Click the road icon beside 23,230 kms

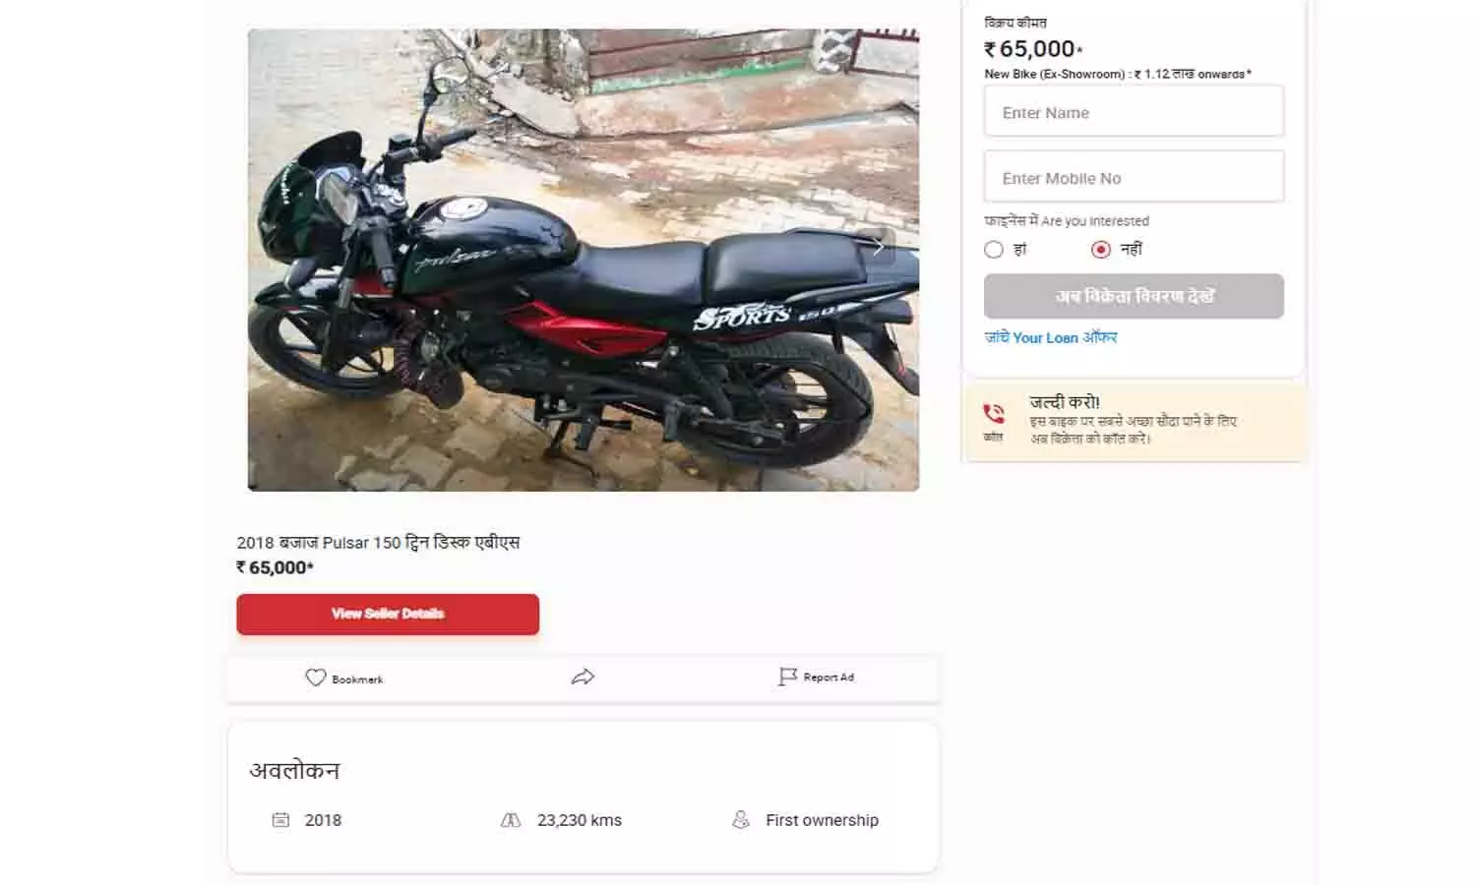pyautogui.click(x=511, y=820)
